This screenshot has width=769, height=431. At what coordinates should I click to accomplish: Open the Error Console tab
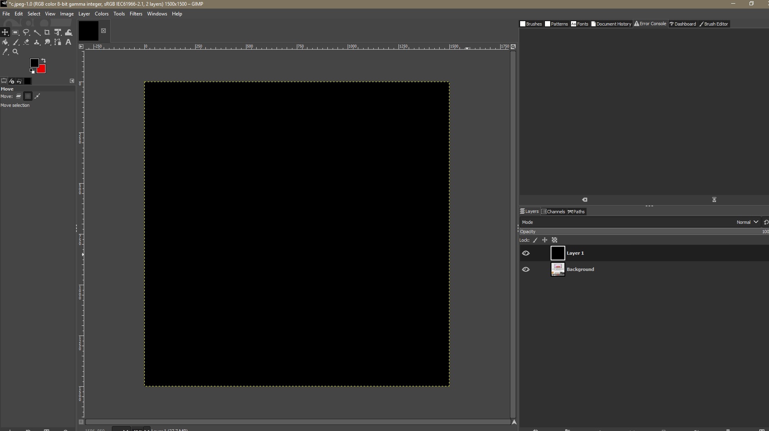(650, 24)
